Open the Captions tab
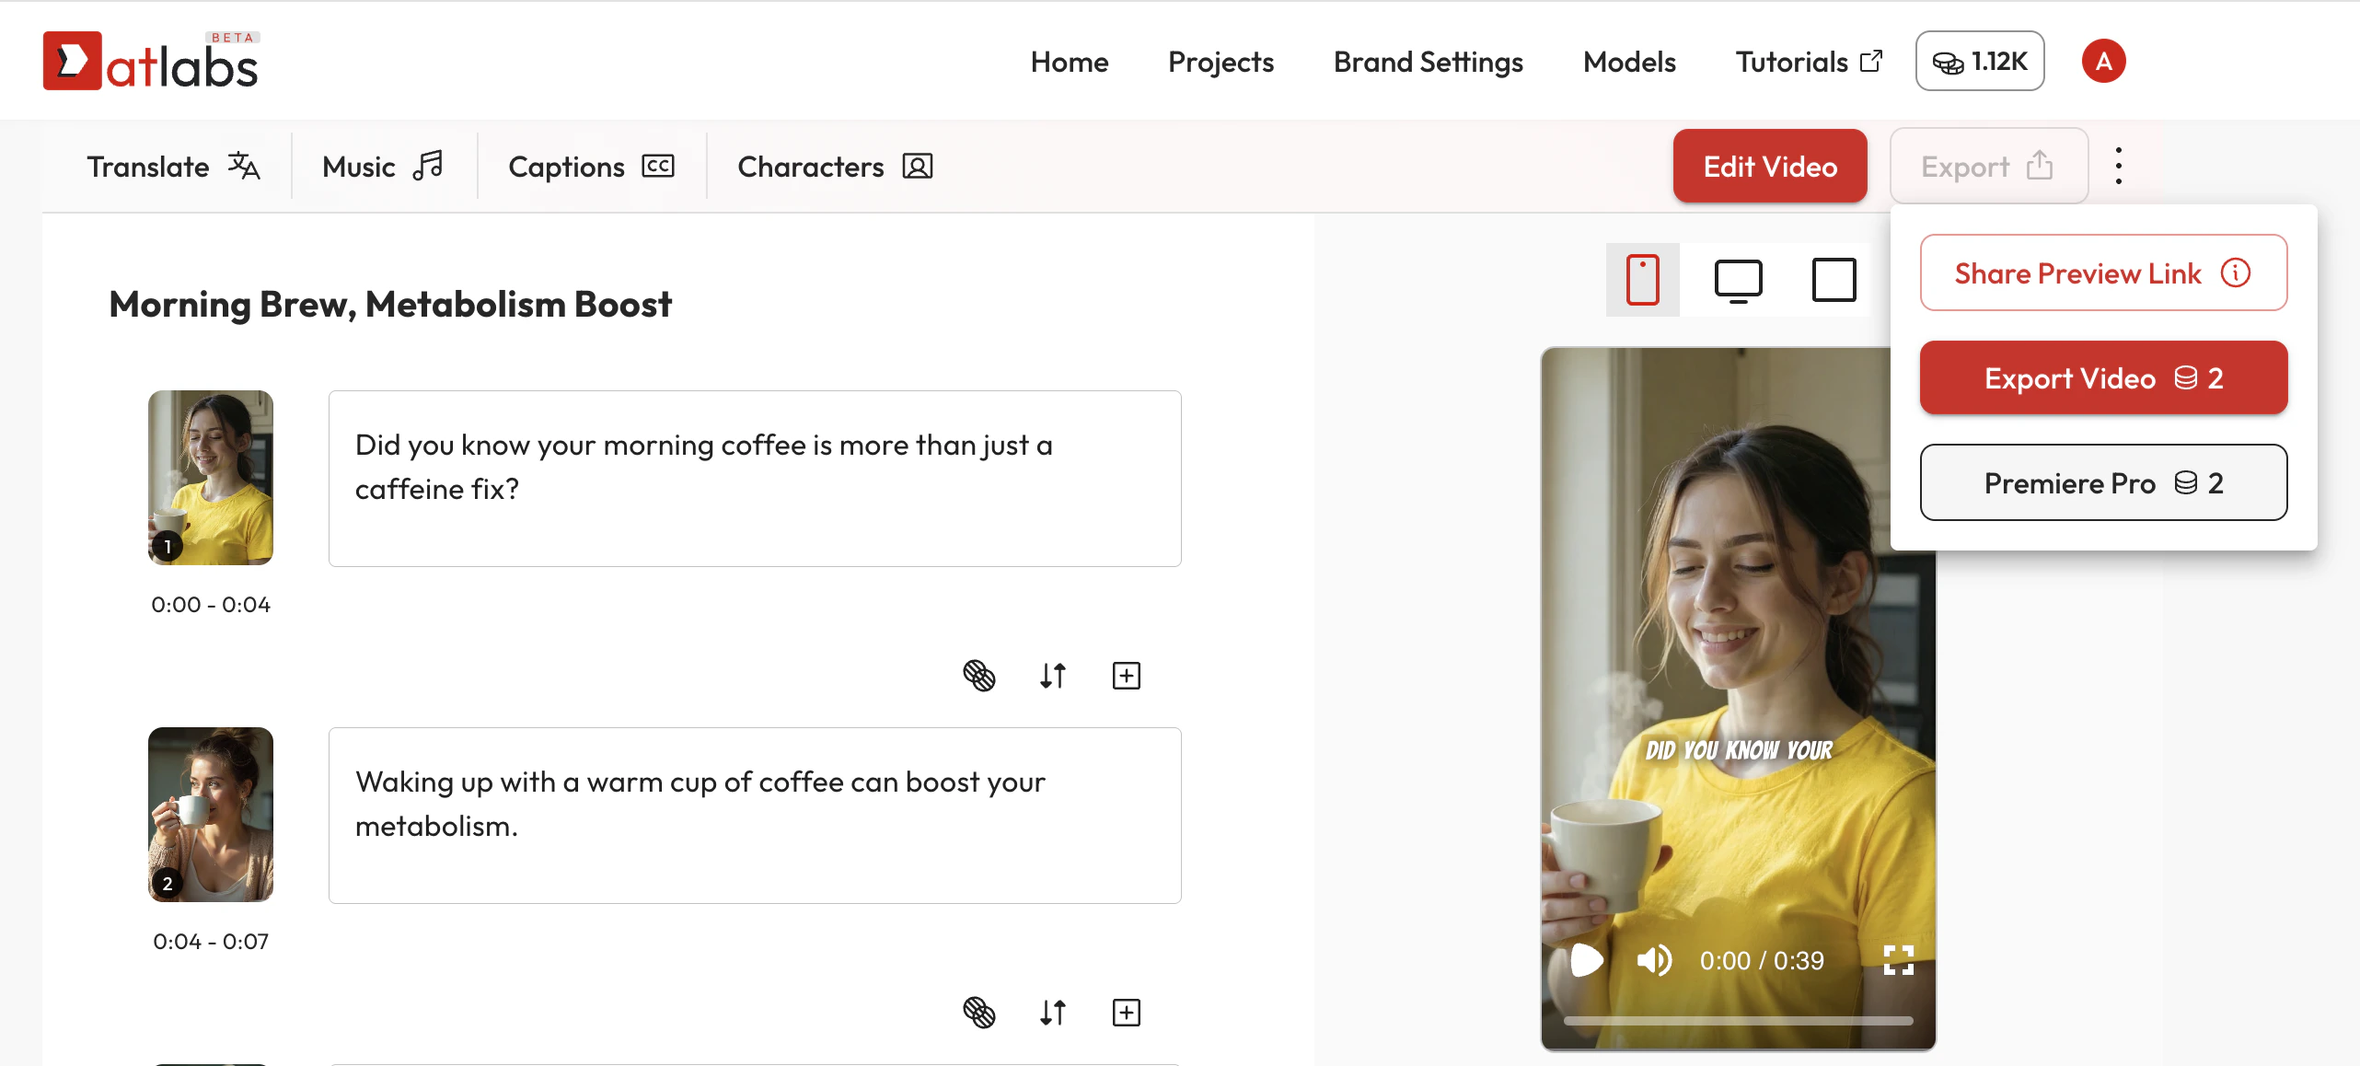 [591, 167]
